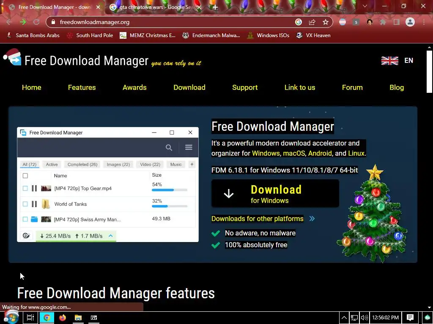Open the Windows ISOs bookmark
The image size is (433, 324).
(x=268, y=35)
